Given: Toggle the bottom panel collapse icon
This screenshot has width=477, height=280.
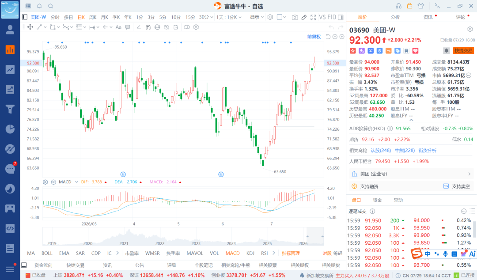Looking at the screenshot, I should (x=24, y=265).
